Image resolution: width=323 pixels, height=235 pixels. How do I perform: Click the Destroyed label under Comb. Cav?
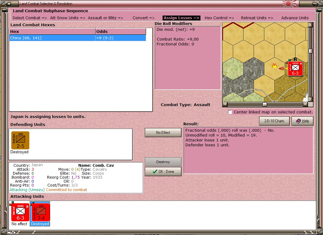tap(40, 224)
